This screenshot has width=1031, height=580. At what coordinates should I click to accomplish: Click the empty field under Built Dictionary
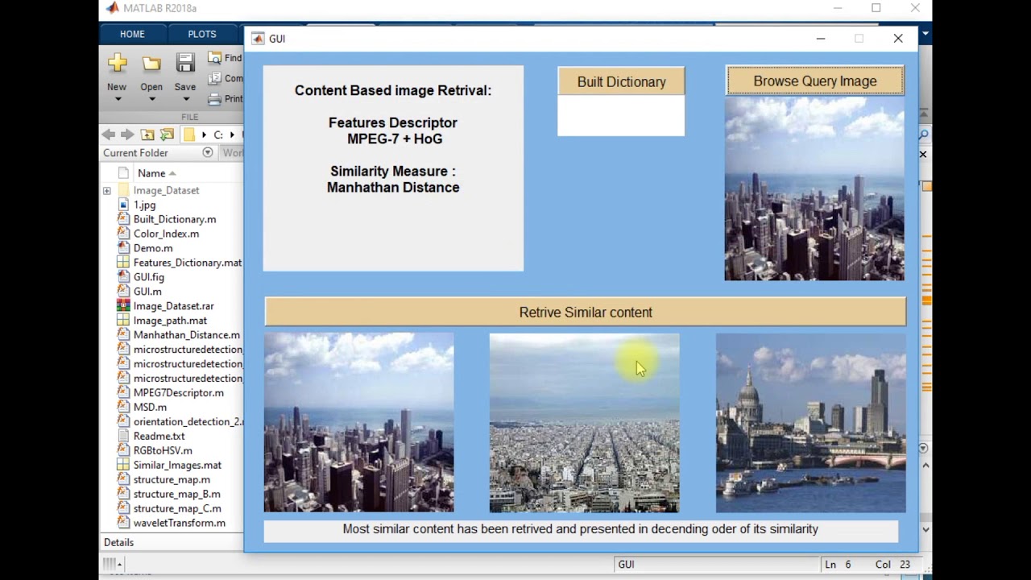click(x=621, y=117)
